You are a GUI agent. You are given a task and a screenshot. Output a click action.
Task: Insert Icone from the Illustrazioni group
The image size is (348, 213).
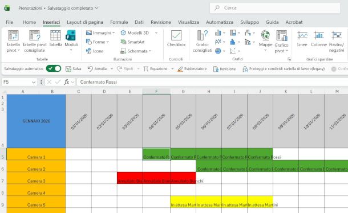pyautogui.click(x=95, y=51)
